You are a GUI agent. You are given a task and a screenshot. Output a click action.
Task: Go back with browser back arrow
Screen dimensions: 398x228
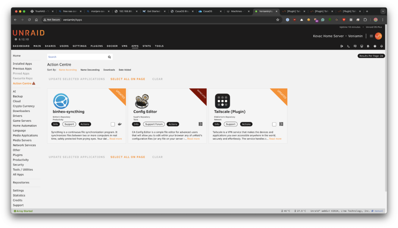(x=16, y=20)
